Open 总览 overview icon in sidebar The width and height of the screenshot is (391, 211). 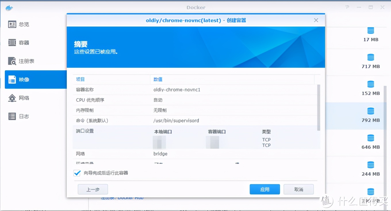[x=12, y=24]
